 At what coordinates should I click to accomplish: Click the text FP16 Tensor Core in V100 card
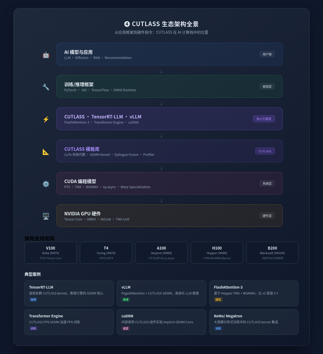[51, 258]
